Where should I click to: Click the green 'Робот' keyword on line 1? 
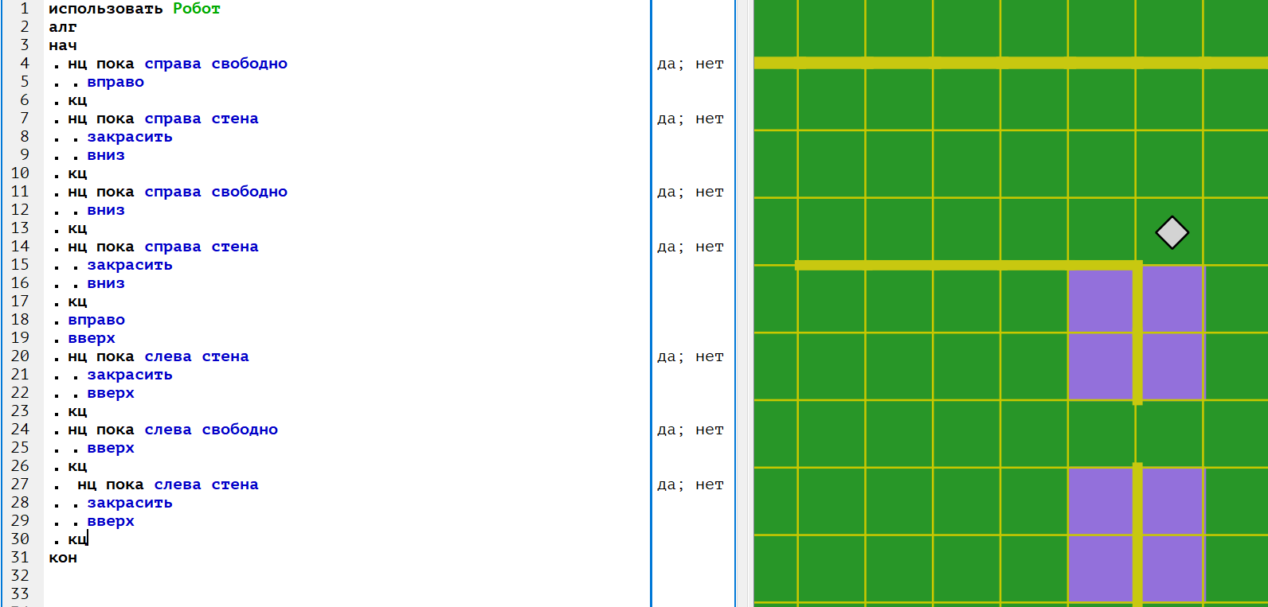tap(196, 9)
